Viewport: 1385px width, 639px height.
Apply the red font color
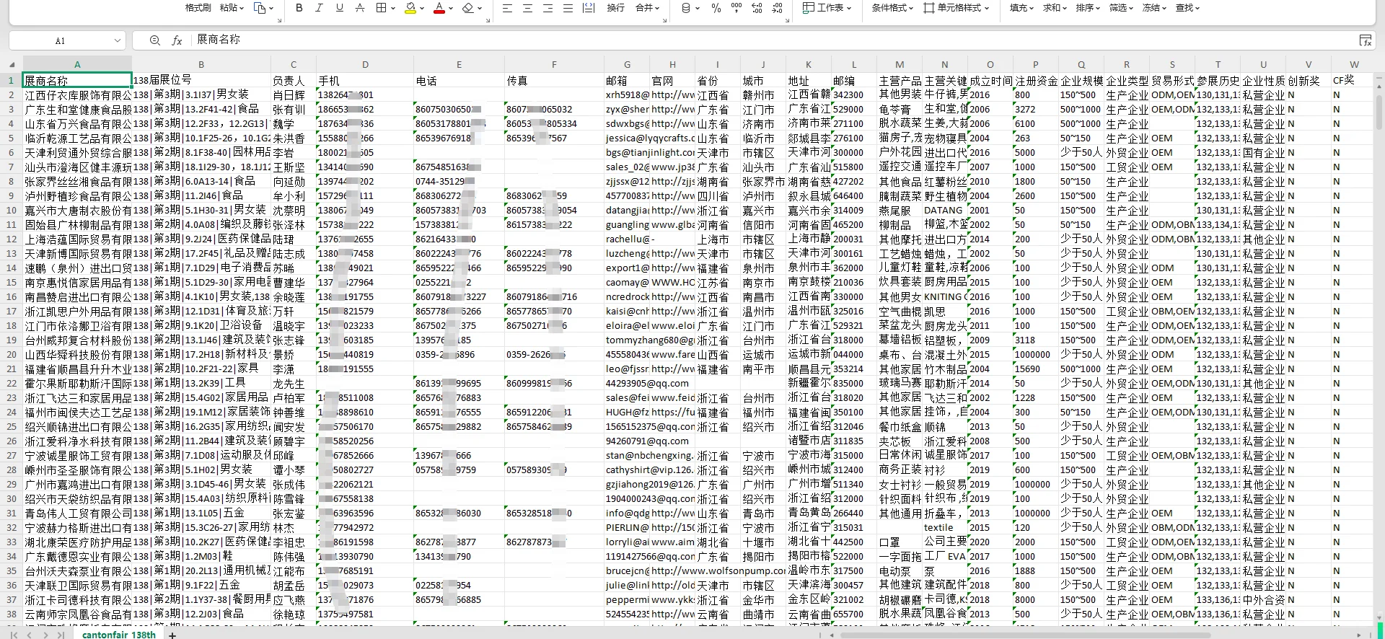click(x=439, y=8)
